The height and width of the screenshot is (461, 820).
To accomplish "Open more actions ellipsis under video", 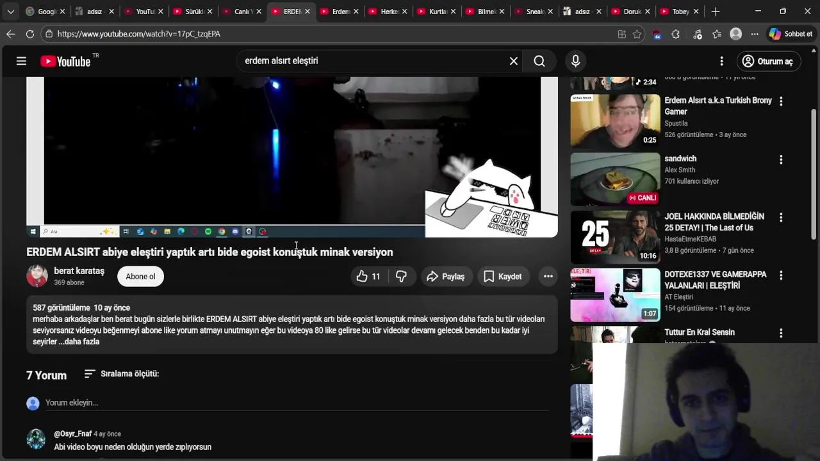I will pyautogui.click(x=548, y=277).
